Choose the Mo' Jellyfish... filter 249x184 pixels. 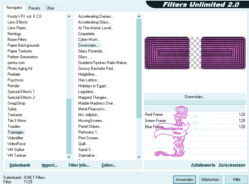[89, 115]
